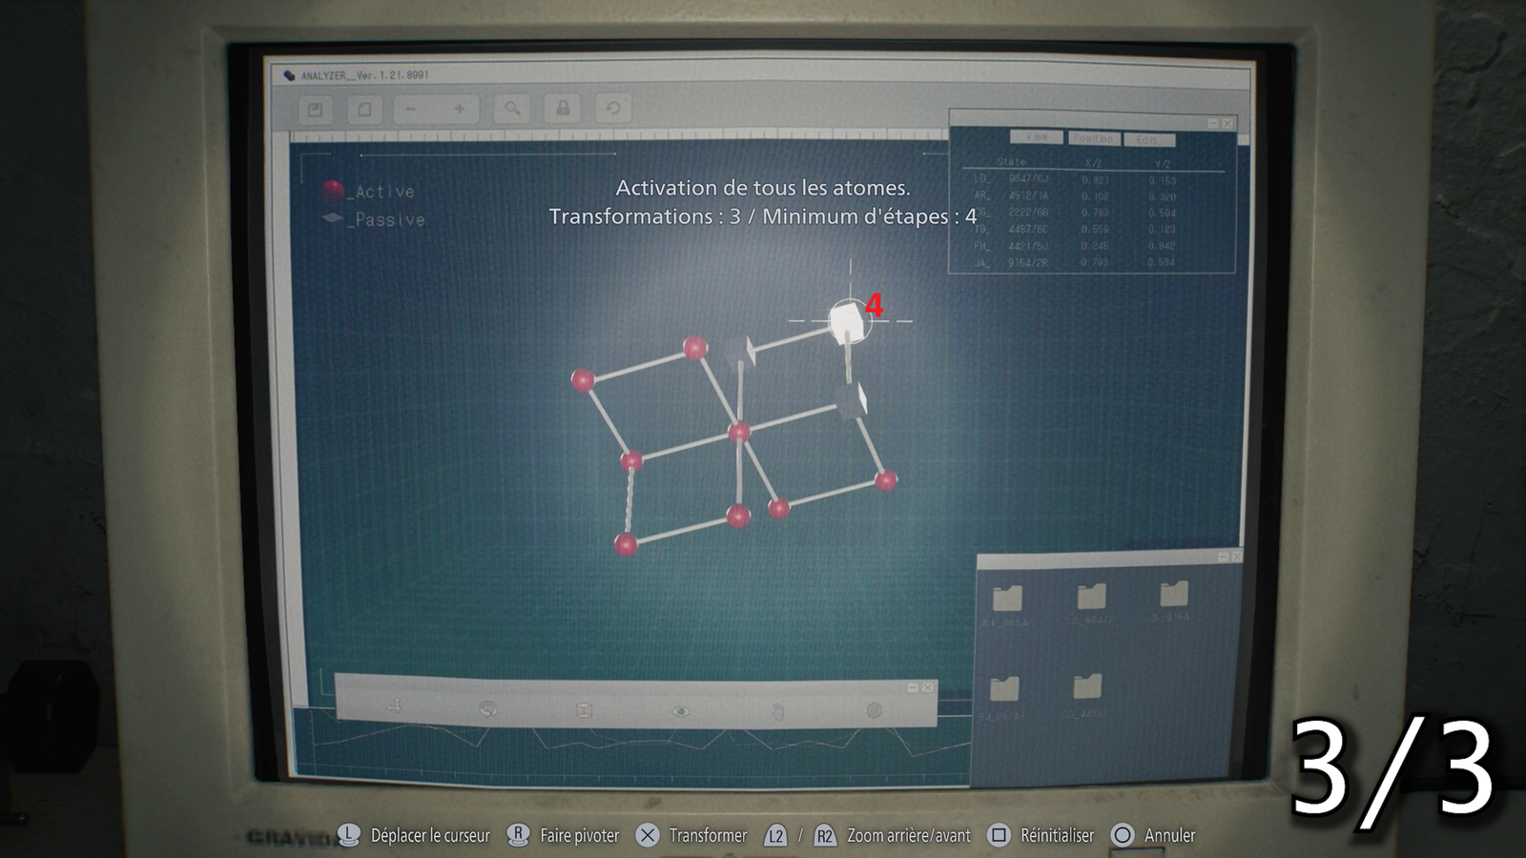Click the red Active legend sphere
Viewport: 1526px width, 858px height.
pos(333,191)
